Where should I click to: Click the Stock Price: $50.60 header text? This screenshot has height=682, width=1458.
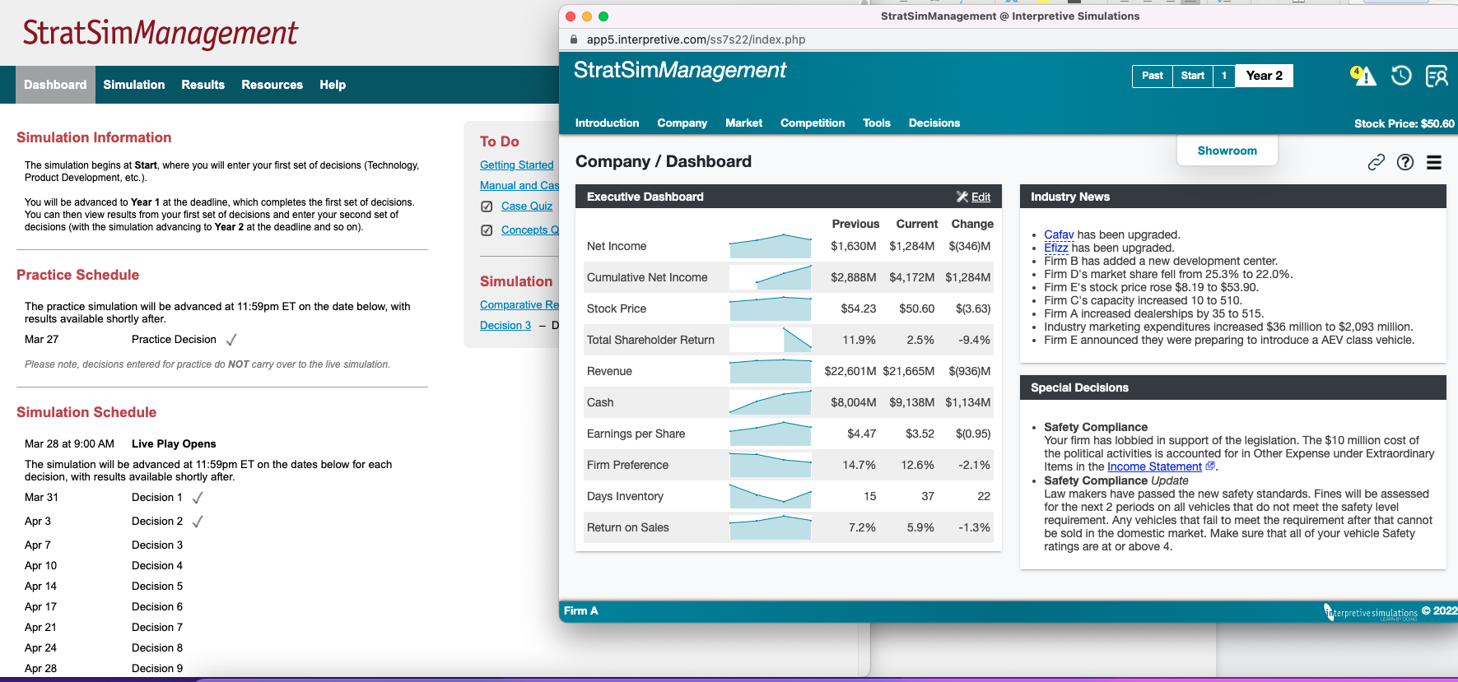[x=1404, y=123]
